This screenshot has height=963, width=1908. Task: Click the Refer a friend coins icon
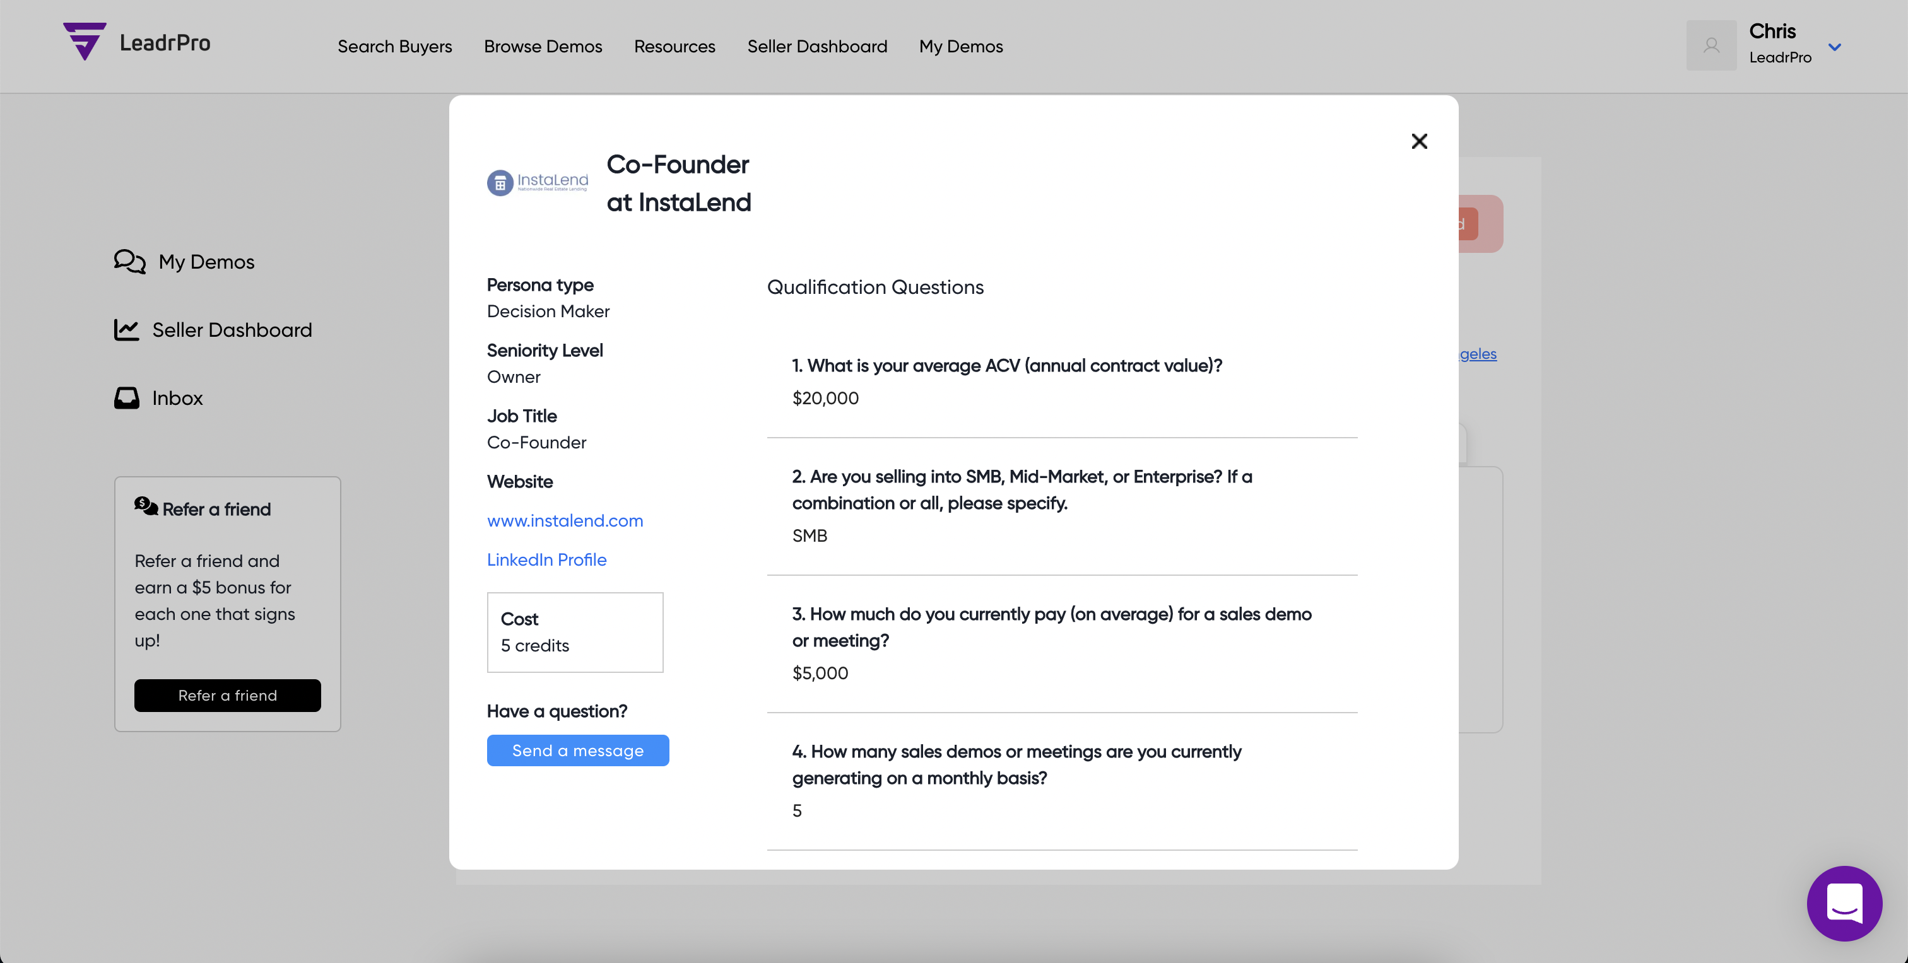[146, 506]
